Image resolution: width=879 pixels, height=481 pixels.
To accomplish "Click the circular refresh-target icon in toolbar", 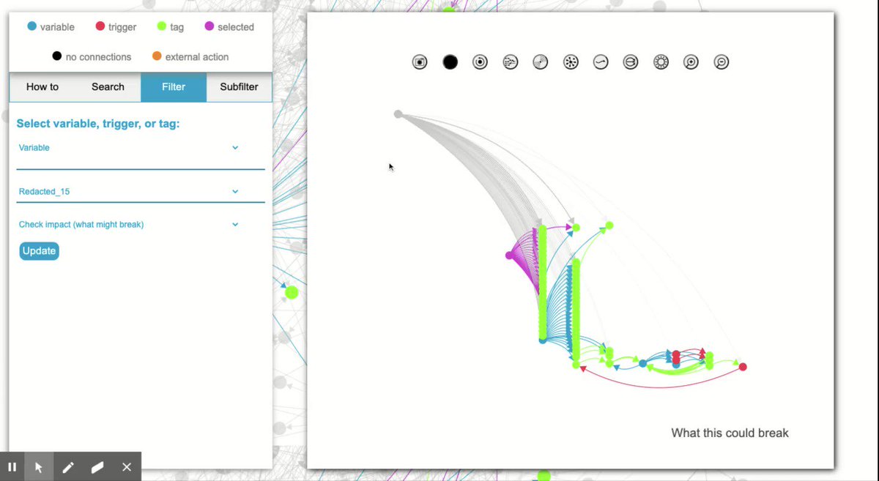I will (481, 62).
